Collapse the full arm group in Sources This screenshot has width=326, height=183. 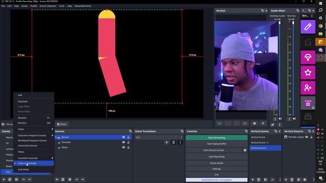click(x=56, y=137)
